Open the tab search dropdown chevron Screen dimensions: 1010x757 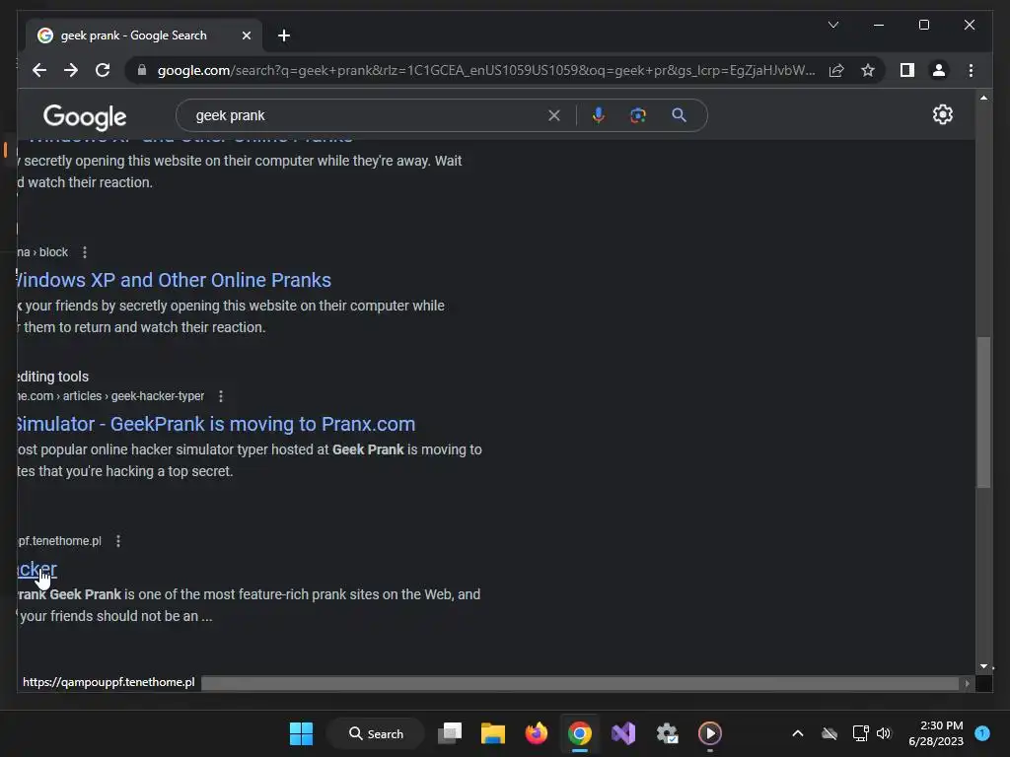click(x=832, y=25)
